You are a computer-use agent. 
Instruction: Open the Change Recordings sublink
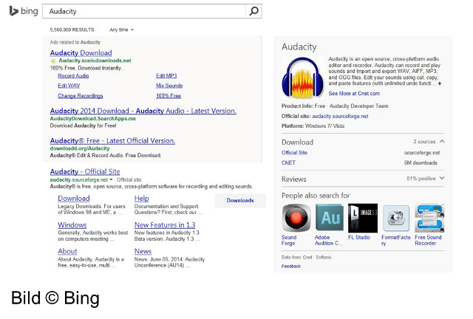81,96
